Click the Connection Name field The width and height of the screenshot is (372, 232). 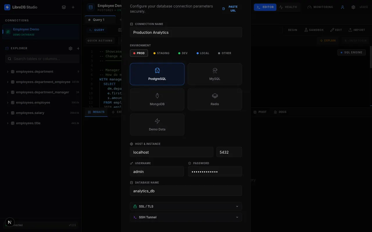(x=186, y=32)
